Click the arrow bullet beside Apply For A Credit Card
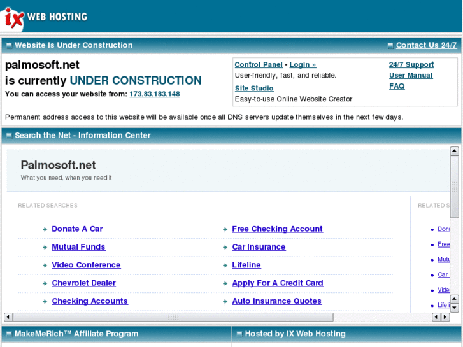 [x=225, y=283]
